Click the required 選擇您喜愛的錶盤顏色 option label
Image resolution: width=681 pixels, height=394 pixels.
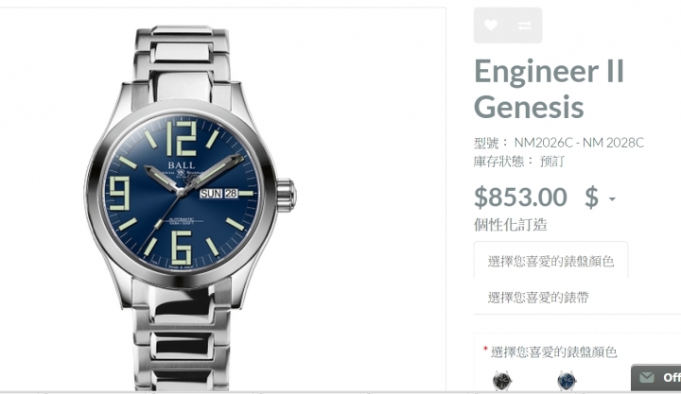(x=553, y=351)
